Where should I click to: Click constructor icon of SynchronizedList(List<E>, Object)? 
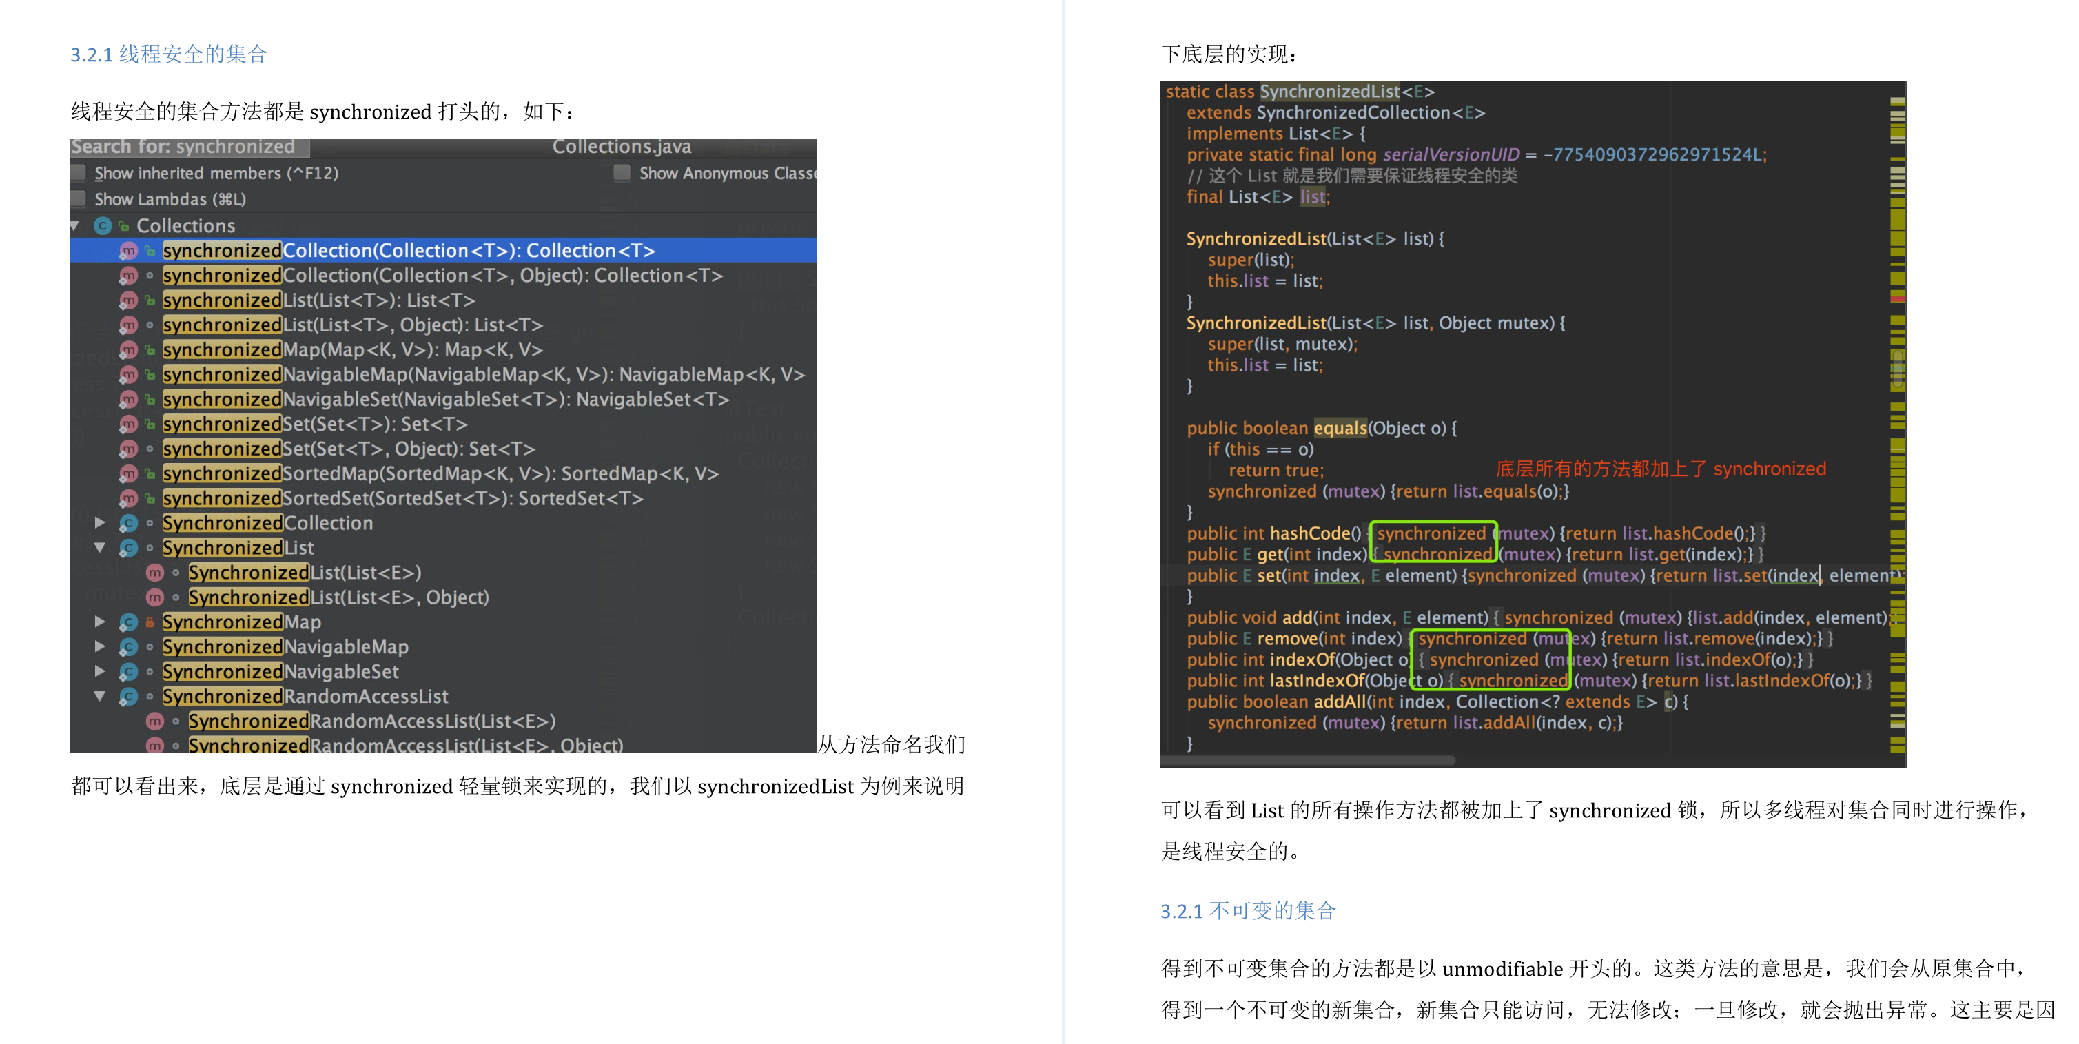coord(155,598)
